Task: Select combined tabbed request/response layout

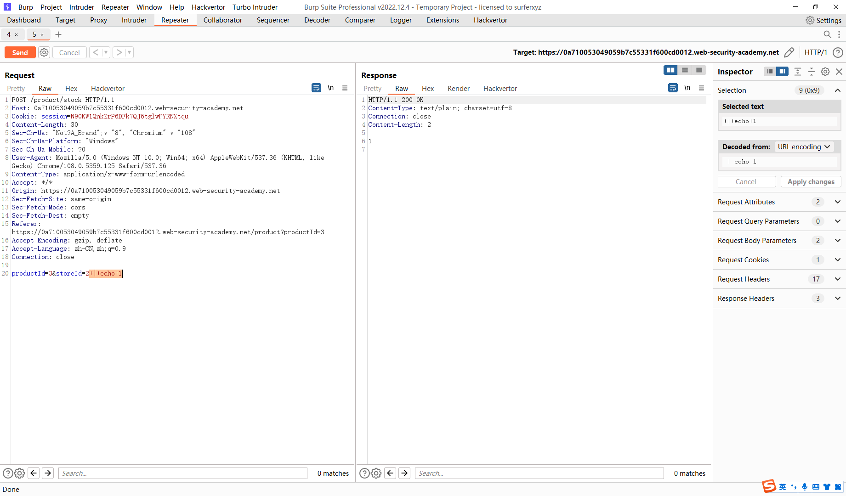Action: click(699, 70)
